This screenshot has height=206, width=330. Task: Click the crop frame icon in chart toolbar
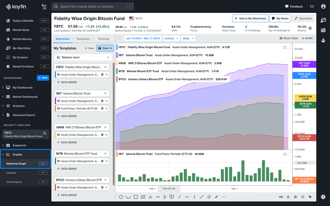point(303,197)
